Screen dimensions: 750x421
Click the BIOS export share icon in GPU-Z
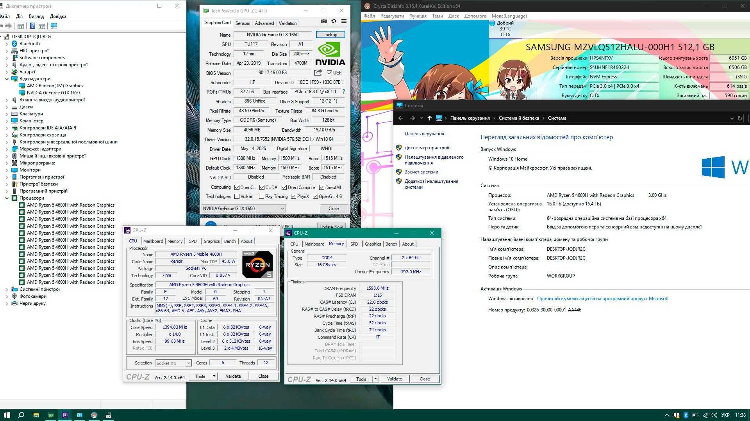(318, 73)
